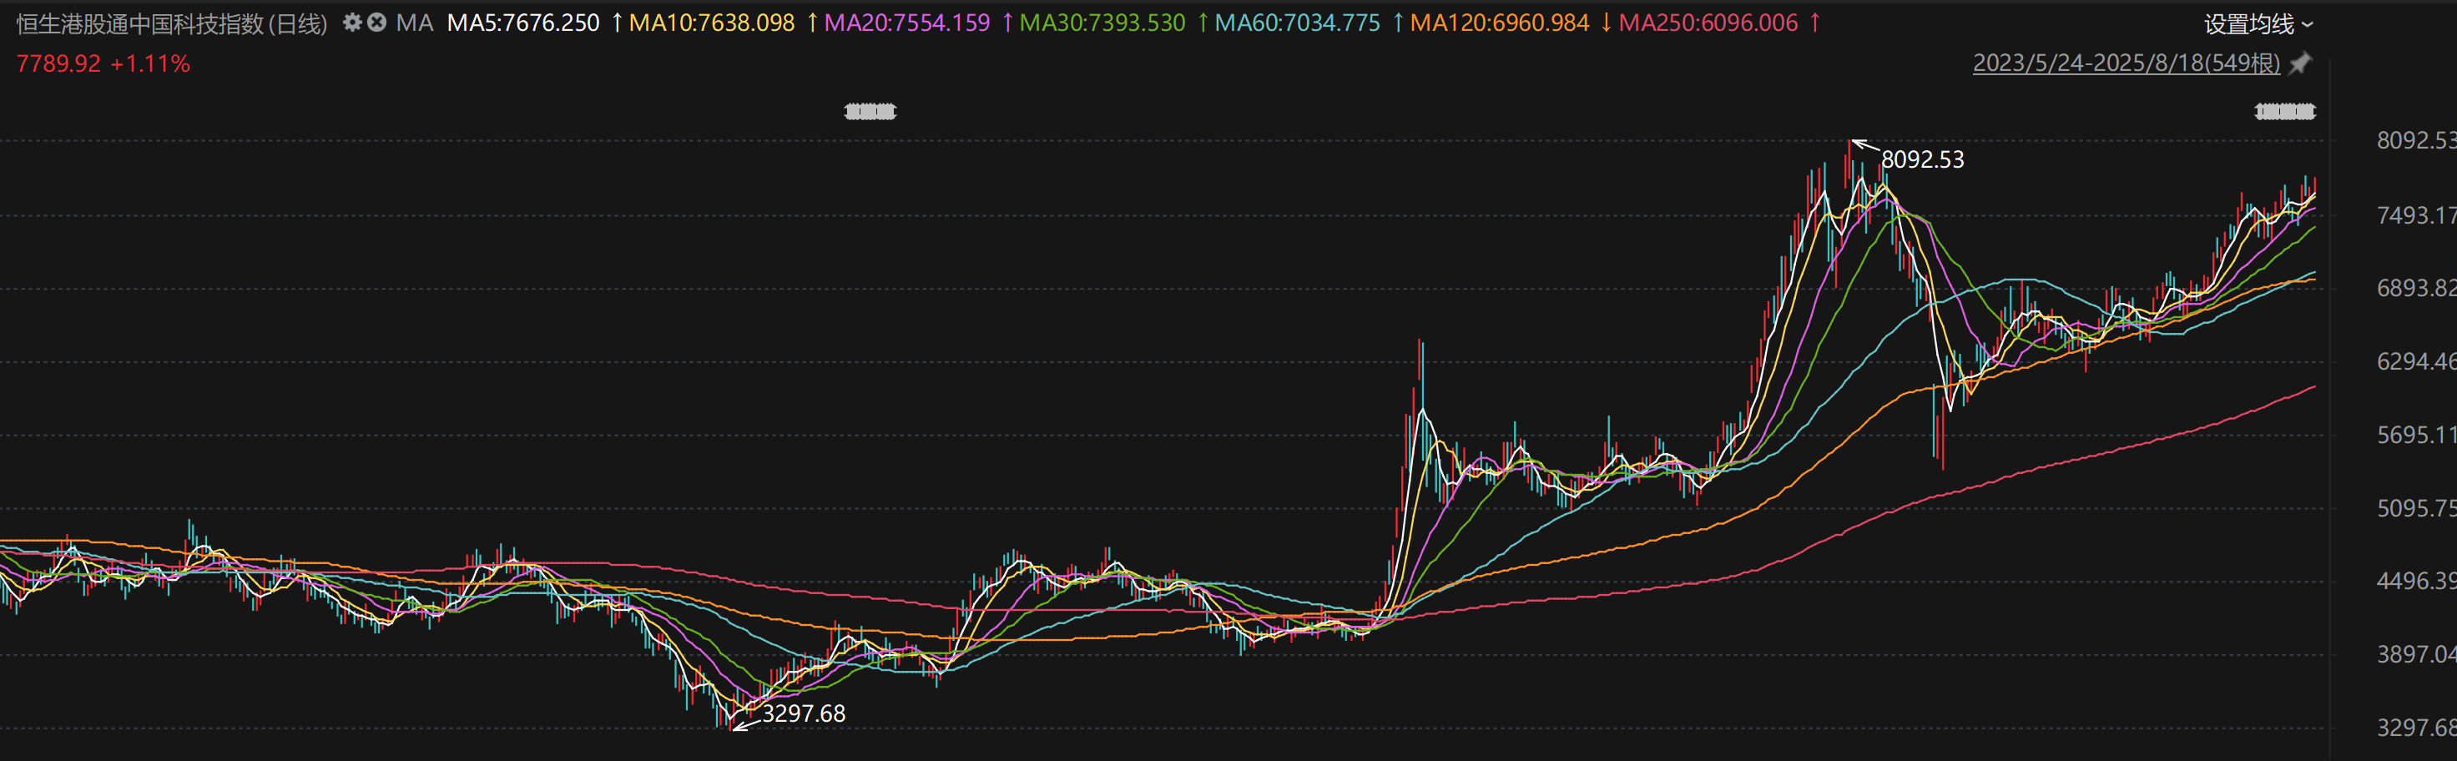Click the 2023/5/24-2025/8/18(549根) date range link
The width and height of the screenshot is (2457, 761).
coord(2126,63)
